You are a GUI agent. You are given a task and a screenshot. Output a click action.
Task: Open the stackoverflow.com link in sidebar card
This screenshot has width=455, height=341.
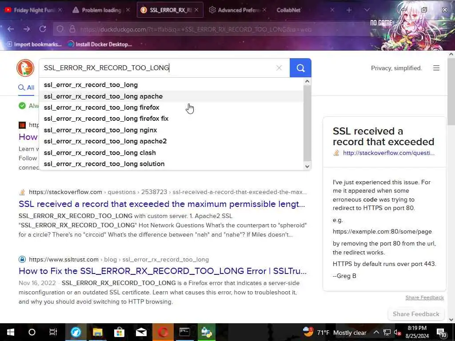(x=388, y=153)
